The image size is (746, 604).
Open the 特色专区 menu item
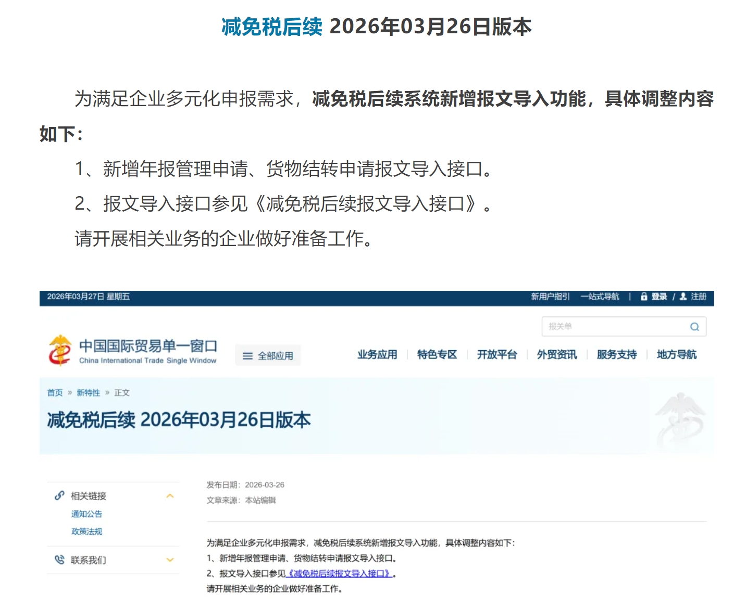437,355
